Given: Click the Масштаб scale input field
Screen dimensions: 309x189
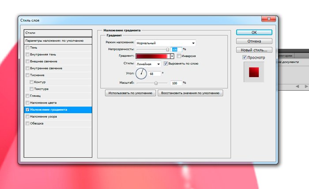Looking at the screenshot, I should tap(176, 83).
